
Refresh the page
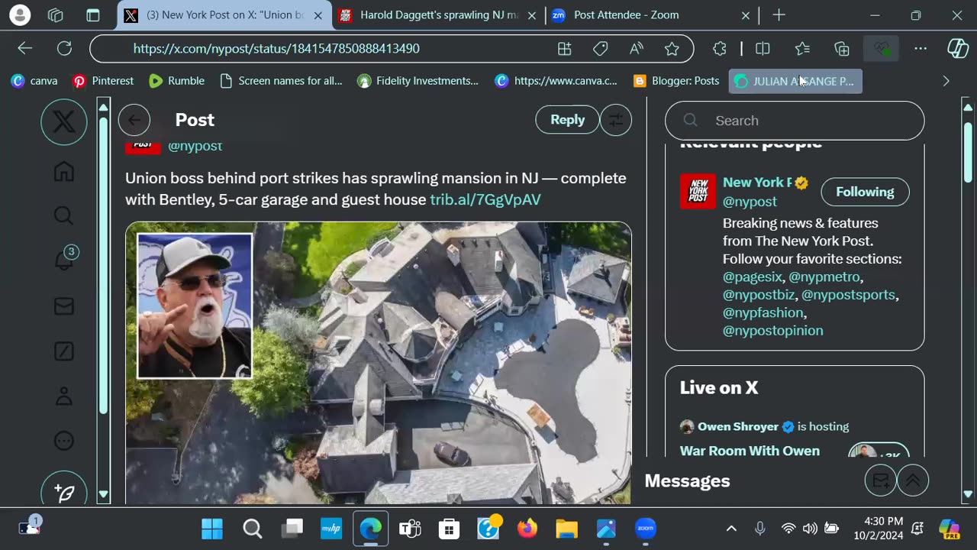[x=64, y=49]
